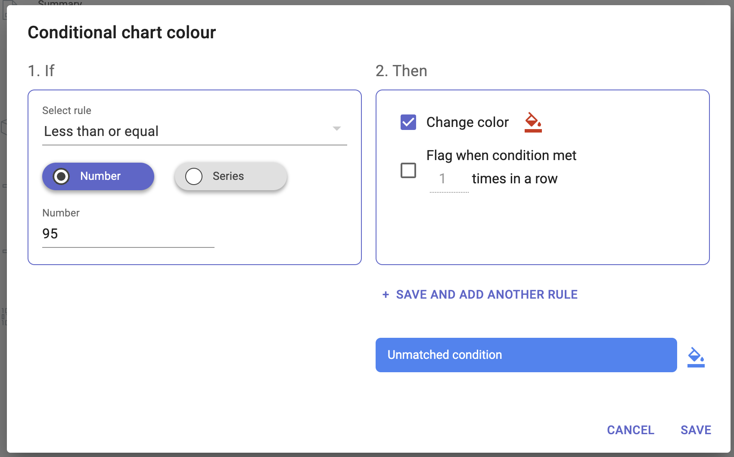Click Save and add another rule
The height and width of the screenshot is (457, 734).
point(487,294)
